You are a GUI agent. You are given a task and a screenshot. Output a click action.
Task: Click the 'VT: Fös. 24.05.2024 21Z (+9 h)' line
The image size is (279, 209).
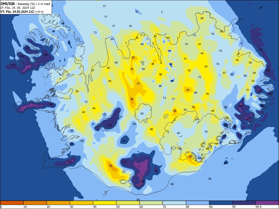(22, 12)
